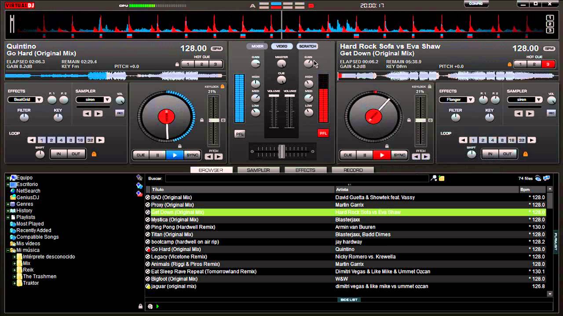This screenshot has height=316, width=563.
Task: Set right deck loop length to 16
Action: [511, 140]
